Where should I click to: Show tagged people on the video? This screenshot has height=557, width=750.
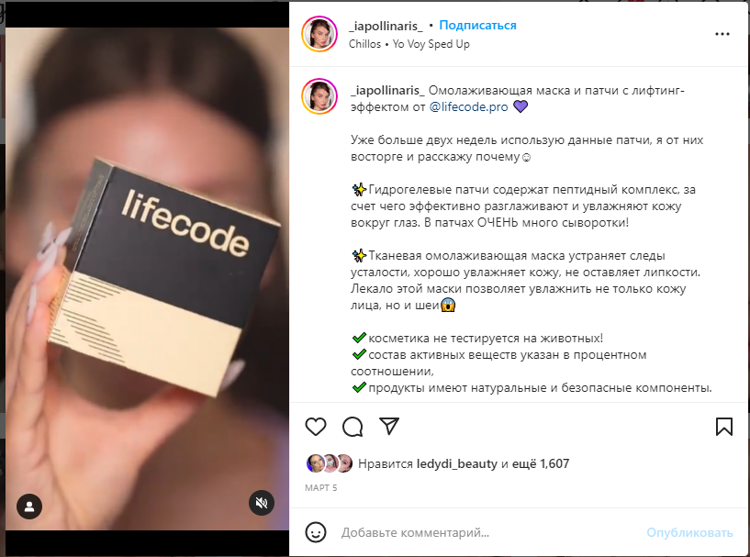[x=29, y=507]
